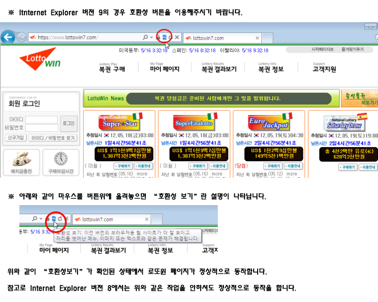Open 복권 결과보기 menu in lower cropped screenshot
The width and height of the screenshot is (378, 302).
[108, 250]
